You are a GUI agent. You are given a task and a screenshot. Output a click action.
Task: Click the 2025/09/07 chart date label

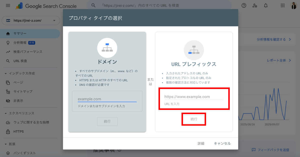[x=272, y=124]
